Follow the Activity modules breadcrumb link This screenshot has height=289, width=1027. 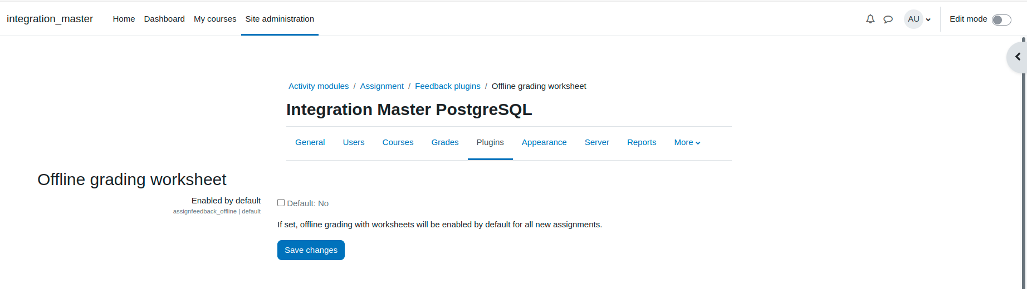(x=319, y=86)
